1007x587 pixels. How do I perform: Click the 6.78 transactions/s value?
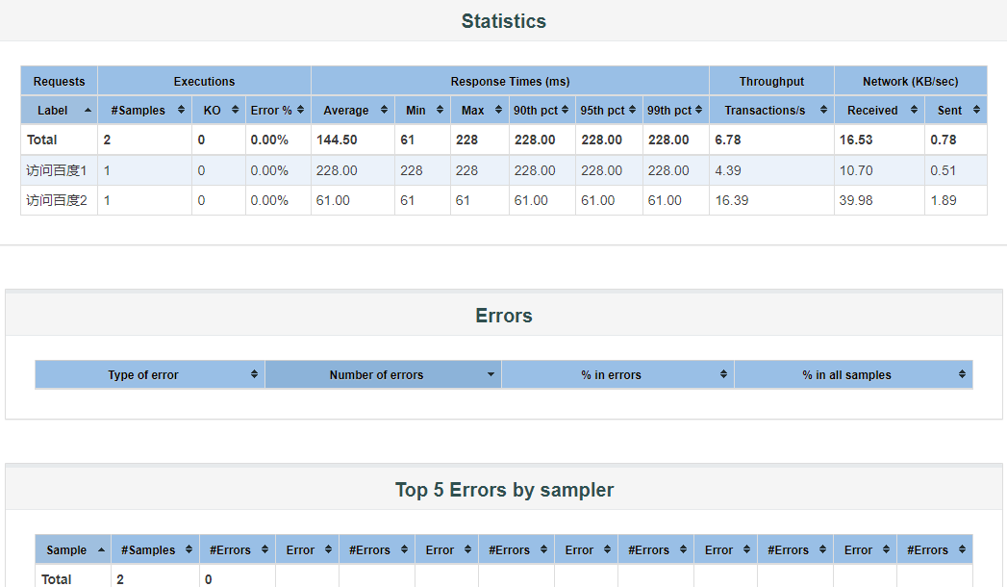click(x=728, y=140)
